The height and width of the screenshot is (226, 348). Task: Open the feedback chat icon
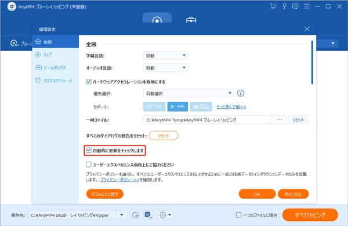[x=295, y=6]
